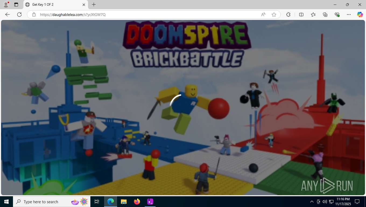Screen dimensions: 366x207
Task: Open the Favorites list
Action: tap(313, 15)
